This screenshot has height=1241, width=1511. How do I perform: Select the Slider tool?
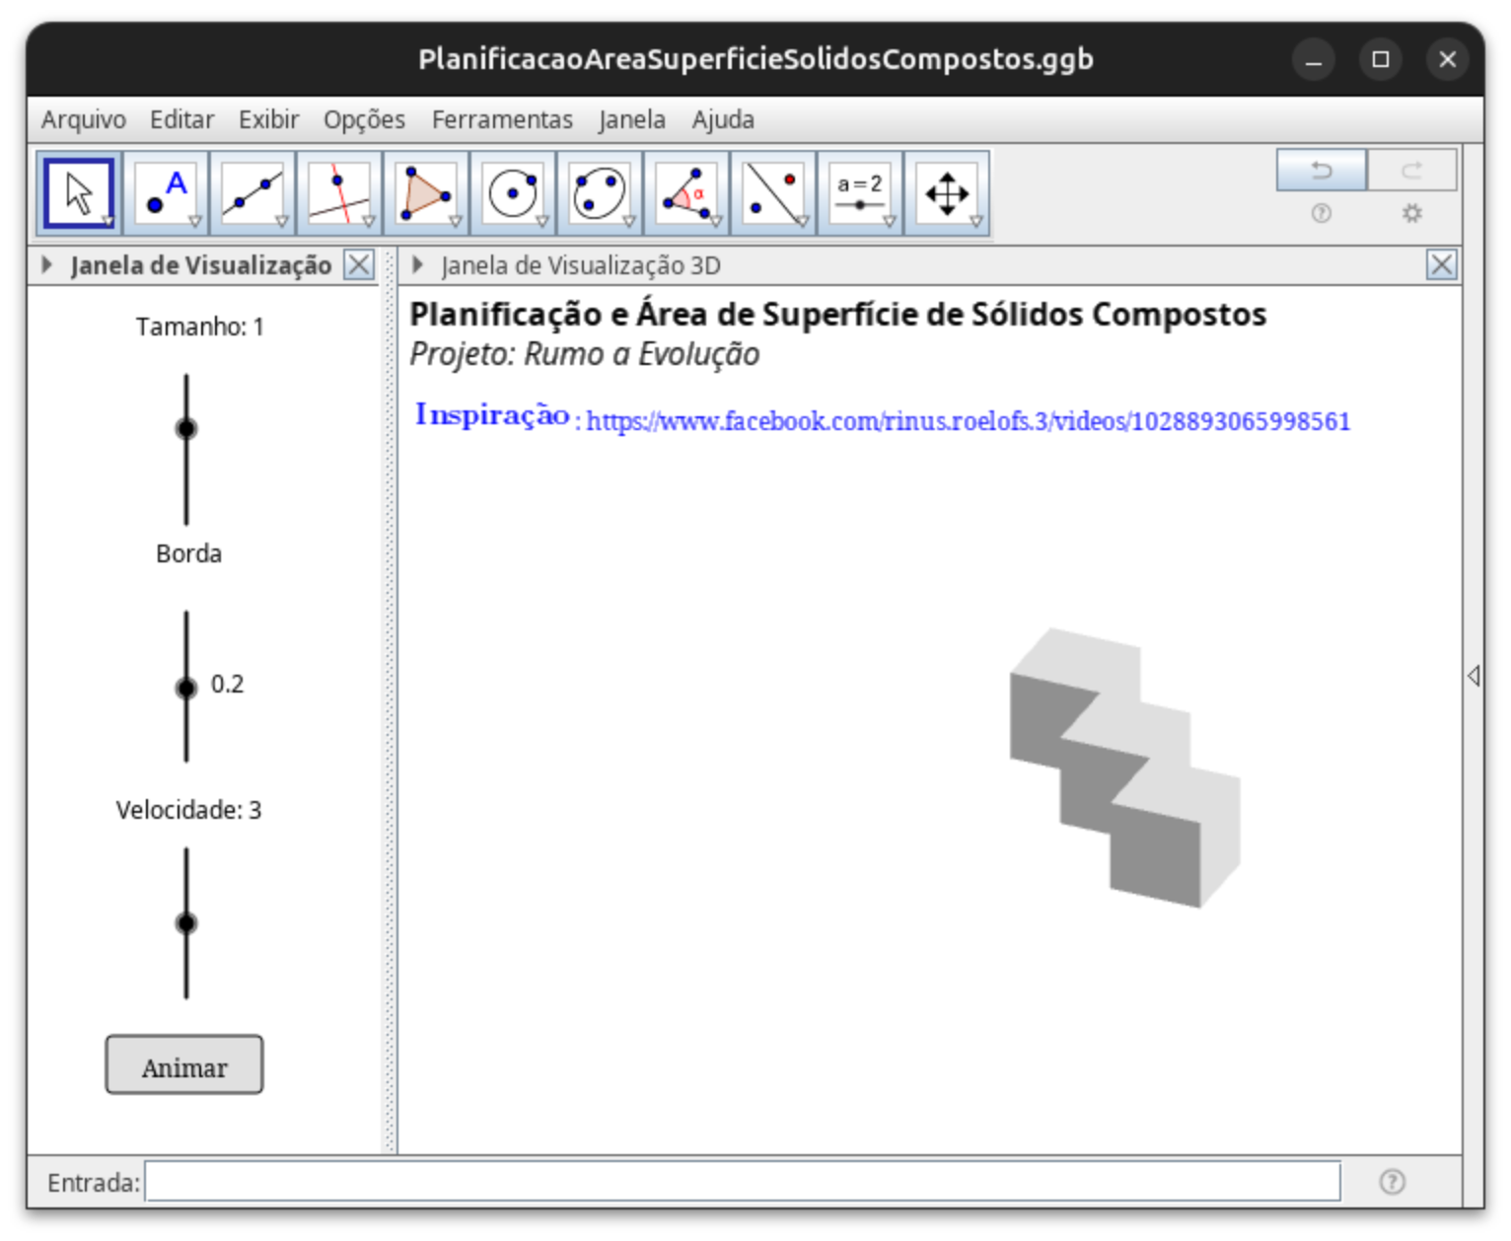coord(860,193)
